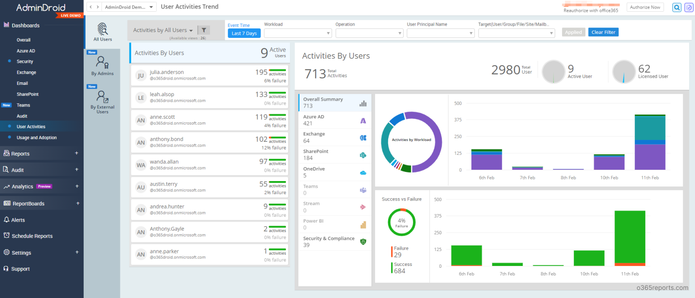Click the Security & Compliance shield icon
Viewport: 695px width, 298px height.
[x=363, y=242]
